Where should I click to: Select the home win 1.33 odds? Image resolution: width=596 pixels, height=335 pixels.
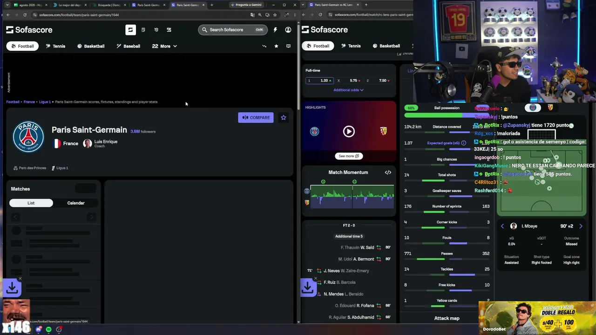320,80
